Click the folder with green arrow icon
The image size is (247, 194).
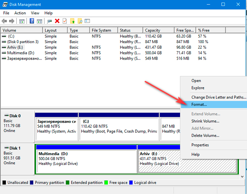[x=72, y=21]
